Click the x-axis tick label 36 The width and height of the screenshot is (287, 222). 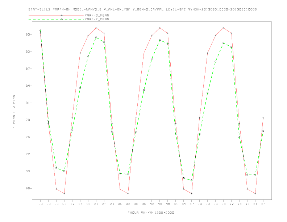(136, 204)
